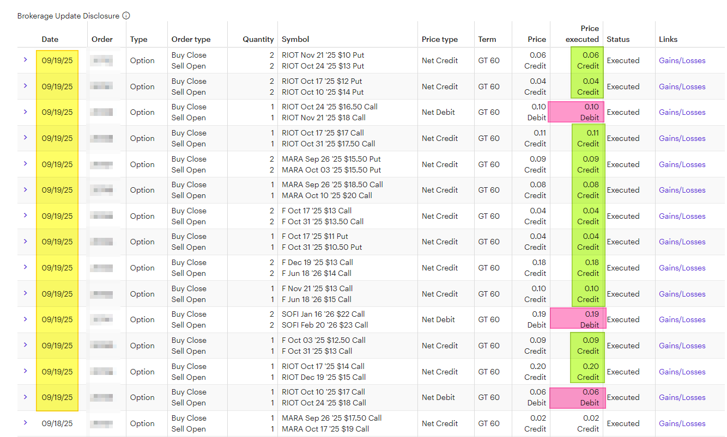The height and width of the screenshot is (437, 727).
Task: Expand the RIOT Nov 21 $10 Put order row
Action: click(26, 60)
